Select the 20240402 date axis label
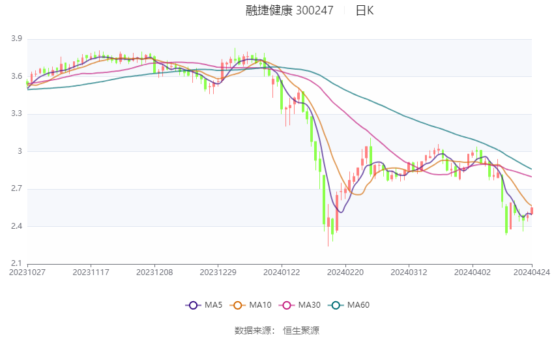 coord(473,272)
